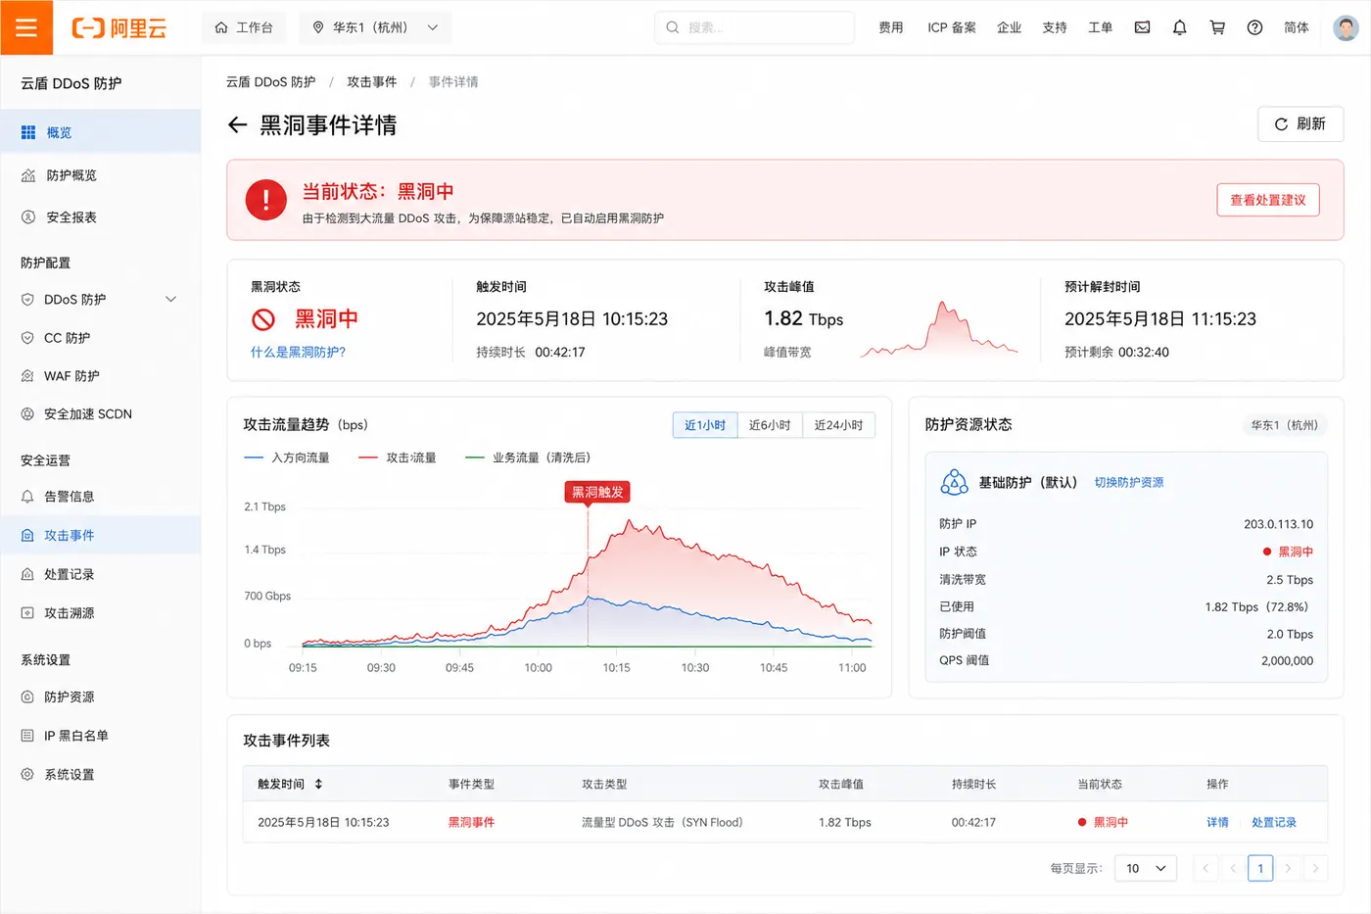This screenshot has width=1371, height=914.
Task: Open the orange hamburger menu
Action: pos(26,27)
